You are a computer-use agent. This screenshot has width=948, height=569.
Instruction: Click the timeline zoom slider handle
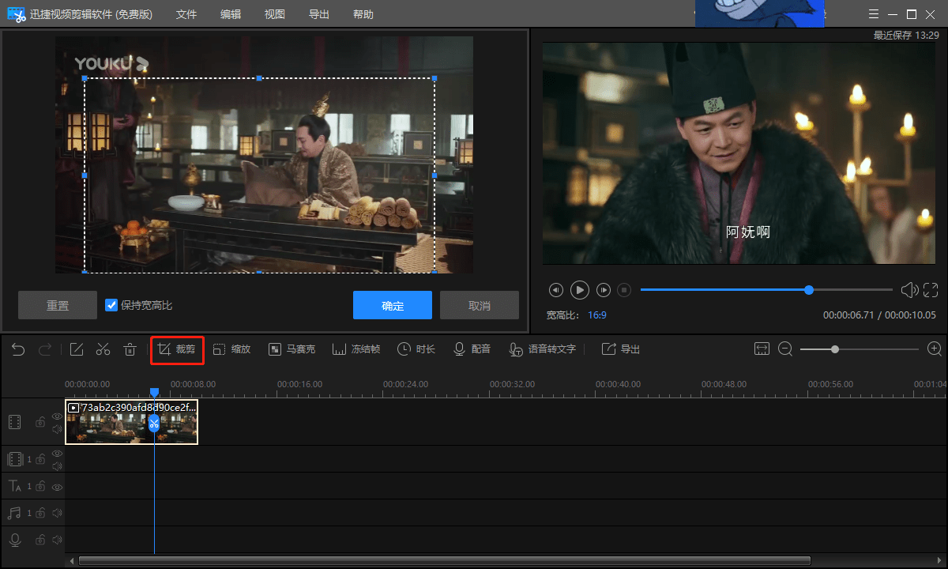coord(835,349)
